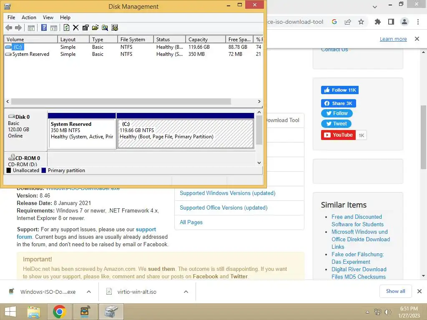The image size is (427, 320).
Task: Open Free and Discounted Software for Students link
Action: pos(357,221)
